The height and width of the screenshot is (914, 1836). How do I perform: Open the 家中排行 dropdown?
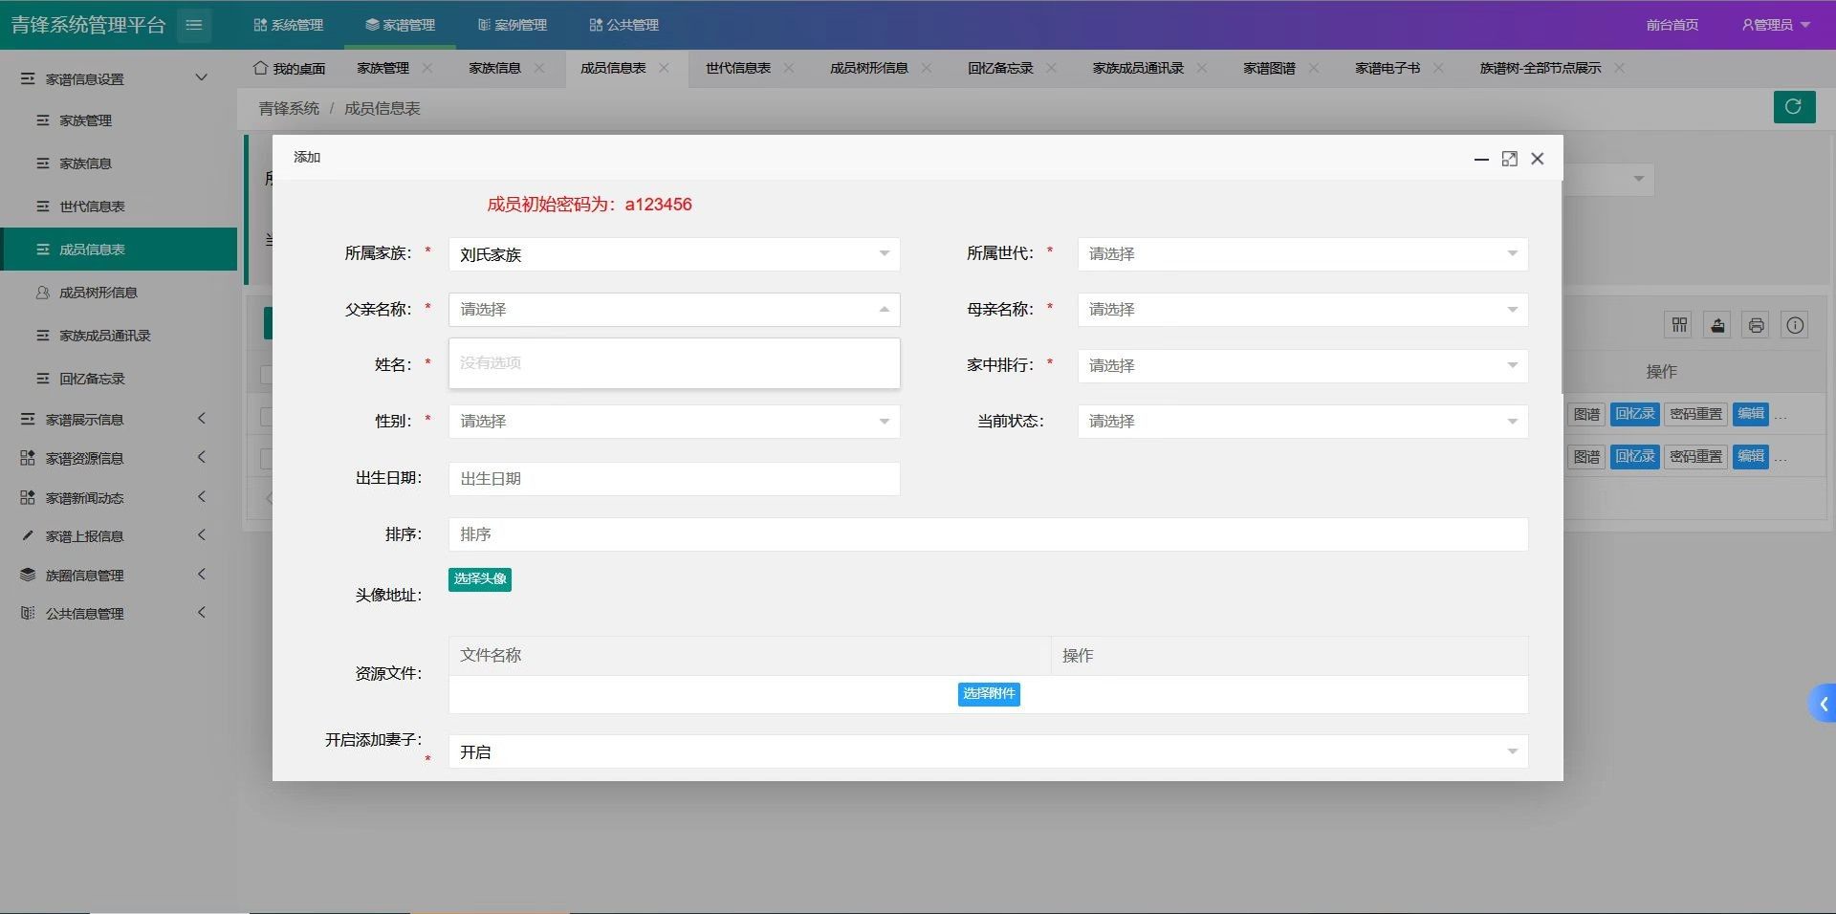click(1301, 365)
